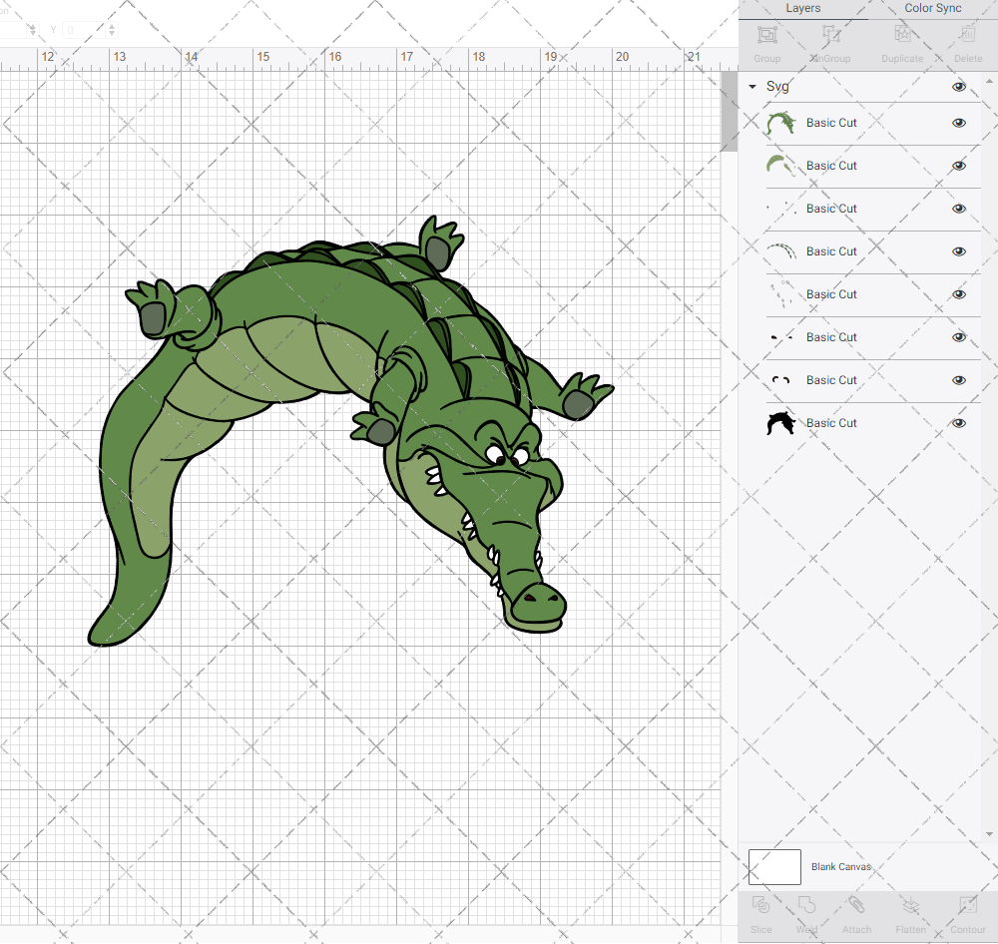
Task: Click the Layers tab
Action: point(802,8)
